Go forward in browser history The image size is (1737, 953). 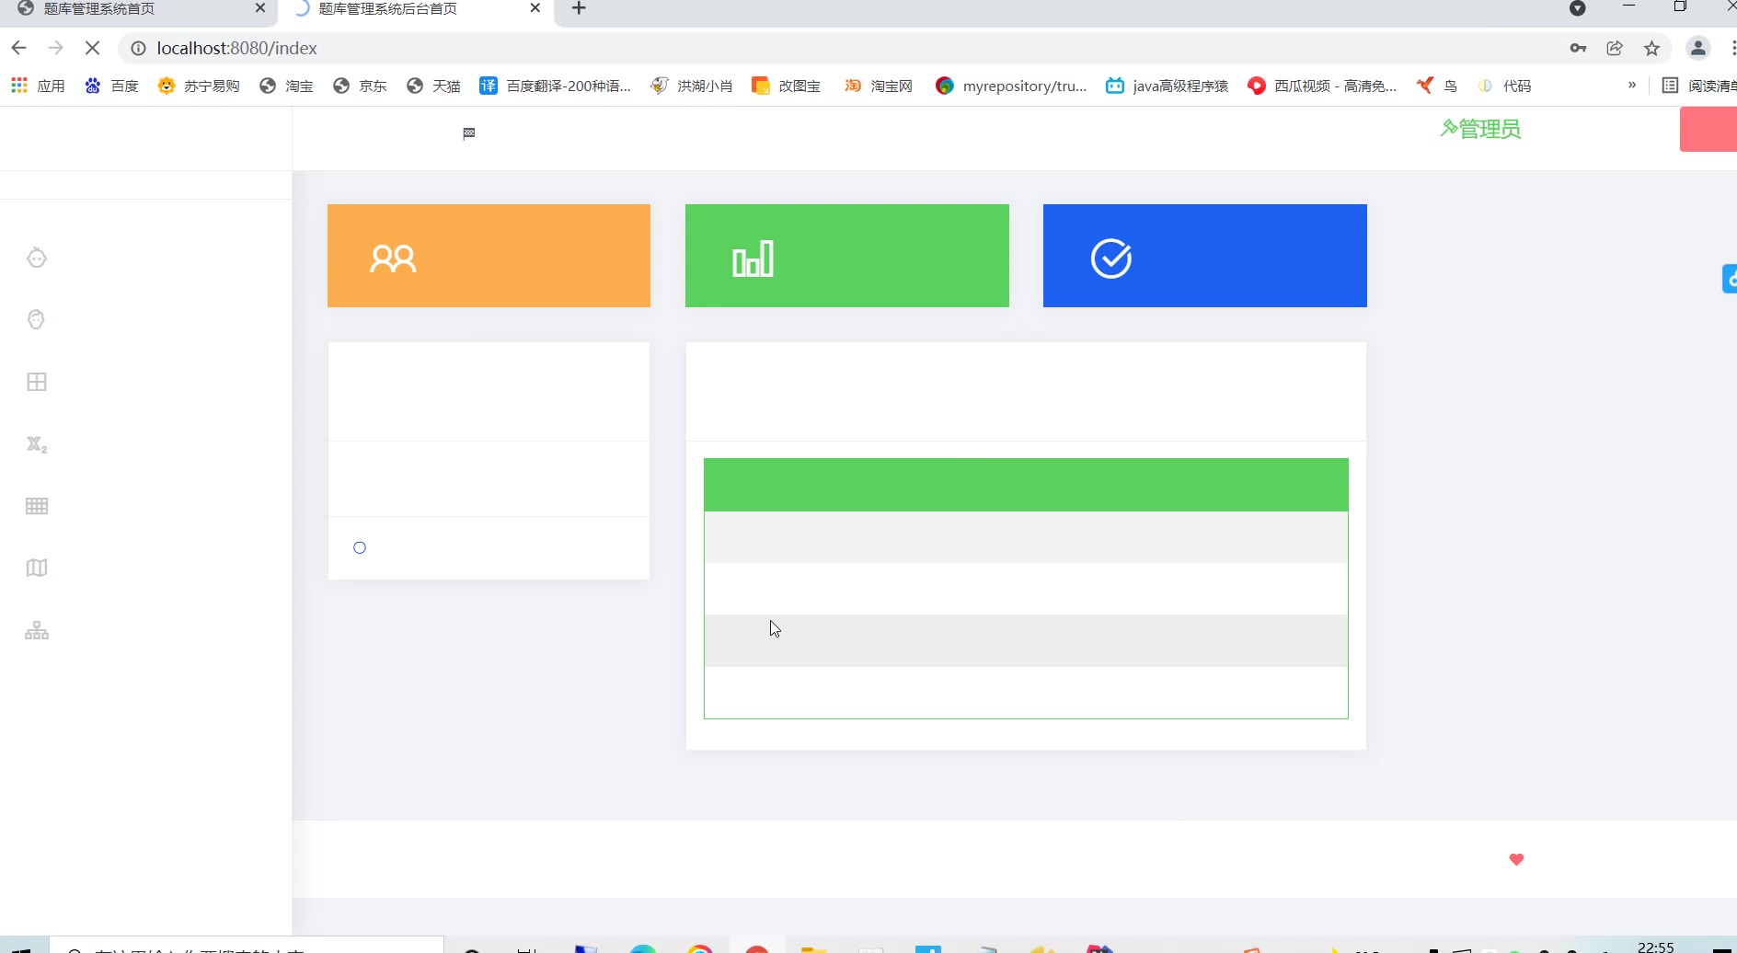(x=55, y=48)
